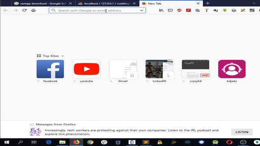Click the dark window-shaped extension icon
Viewport: 260px width, 146px height.
(252, 10)
